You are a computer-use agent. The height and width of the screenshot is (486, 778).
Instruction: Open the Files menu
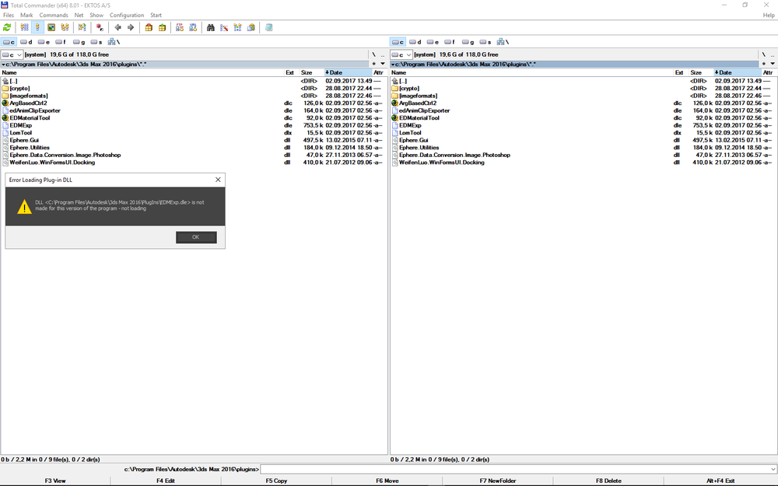coord(9,16)
